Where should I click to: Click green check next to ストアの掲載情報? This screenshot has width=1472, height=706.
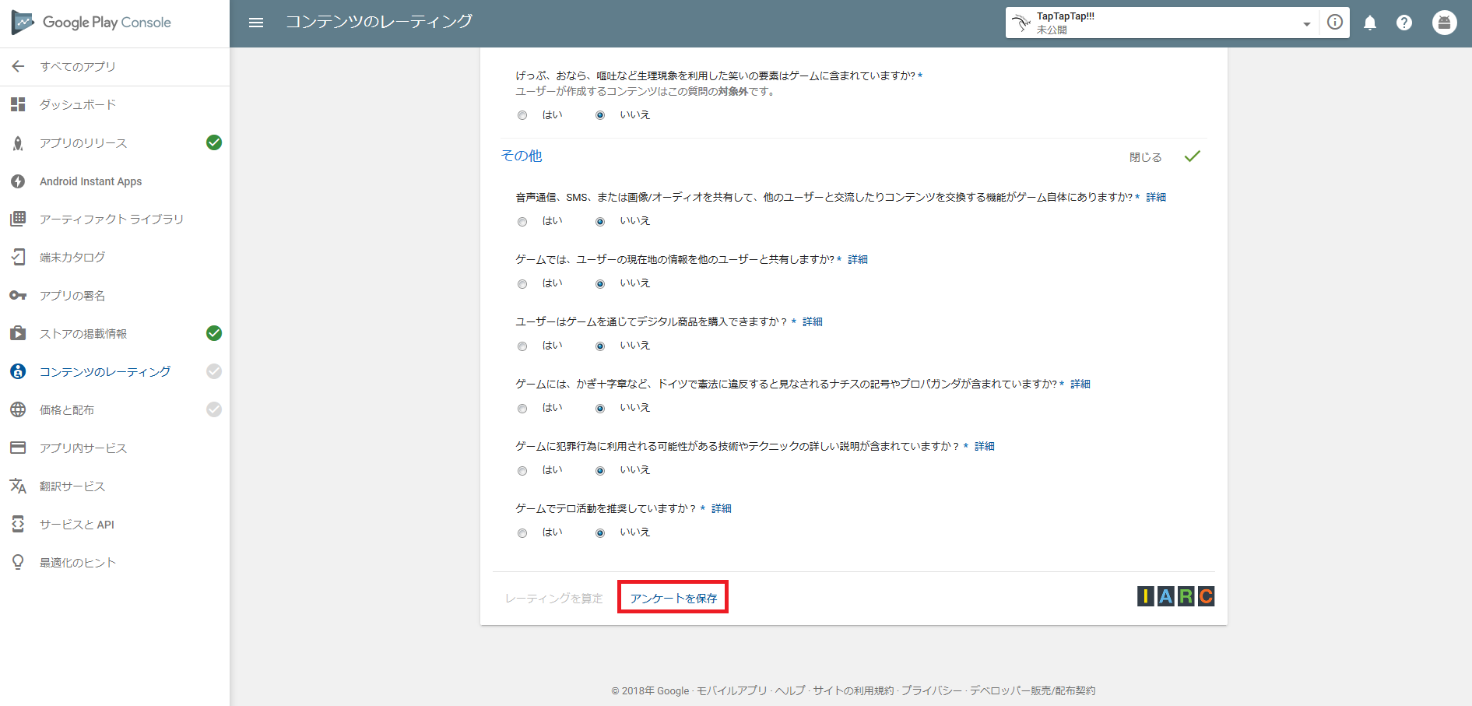click(214, 333)
